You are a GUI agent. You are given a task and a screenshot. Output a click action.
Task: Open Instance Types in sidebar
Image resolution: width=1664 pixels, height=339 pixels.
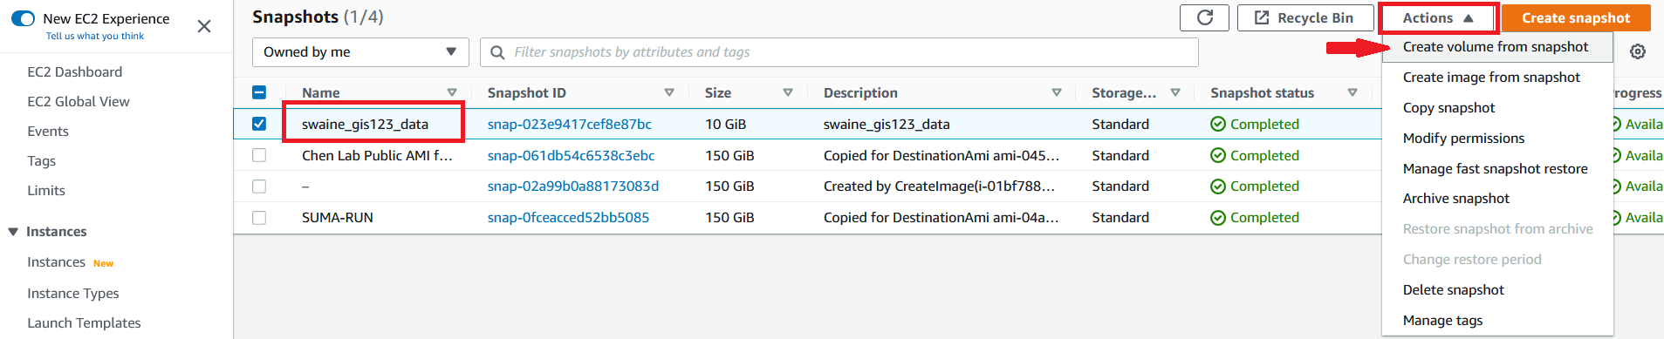pos(72,293)
